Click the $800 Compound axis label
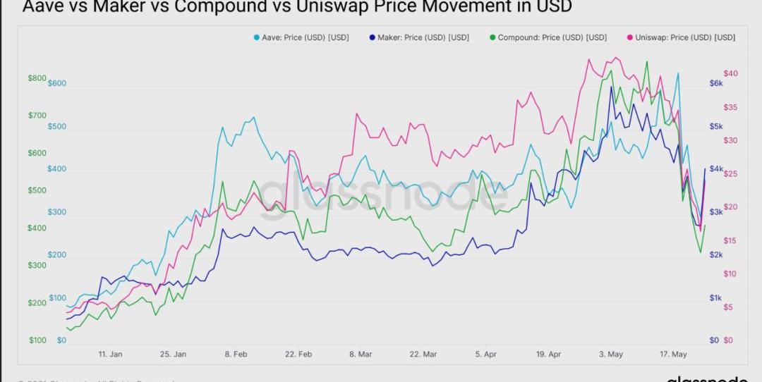 (37, 78)
